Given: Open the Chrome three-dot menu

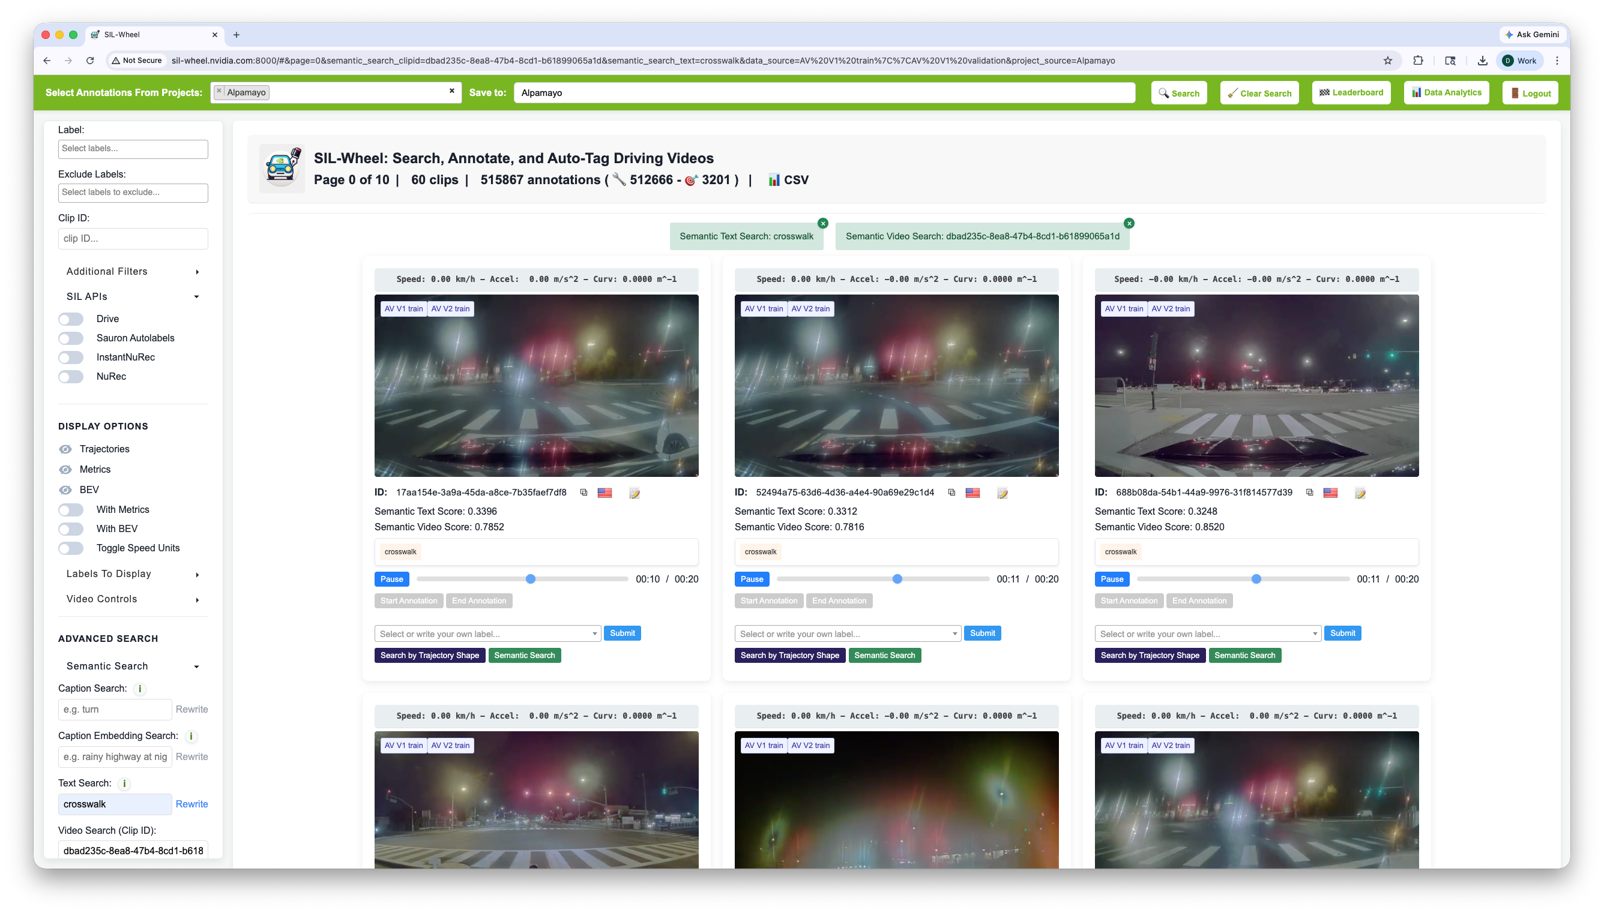Looking at the screenshot, I should click(1557, 61).
